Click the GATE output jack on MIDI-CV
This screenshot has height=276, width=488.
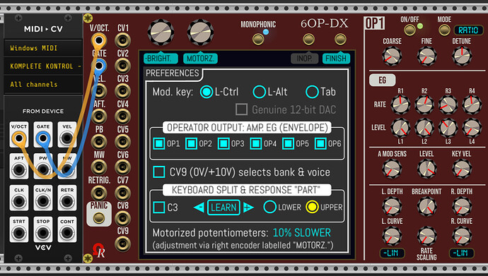(43, 138)
